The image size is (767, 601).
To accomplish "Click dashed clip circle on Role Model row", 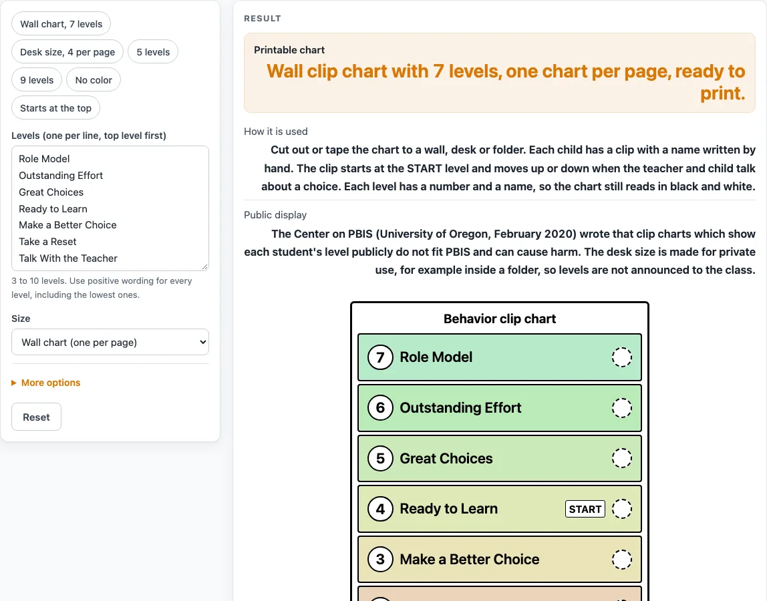I will click(622, 357).
